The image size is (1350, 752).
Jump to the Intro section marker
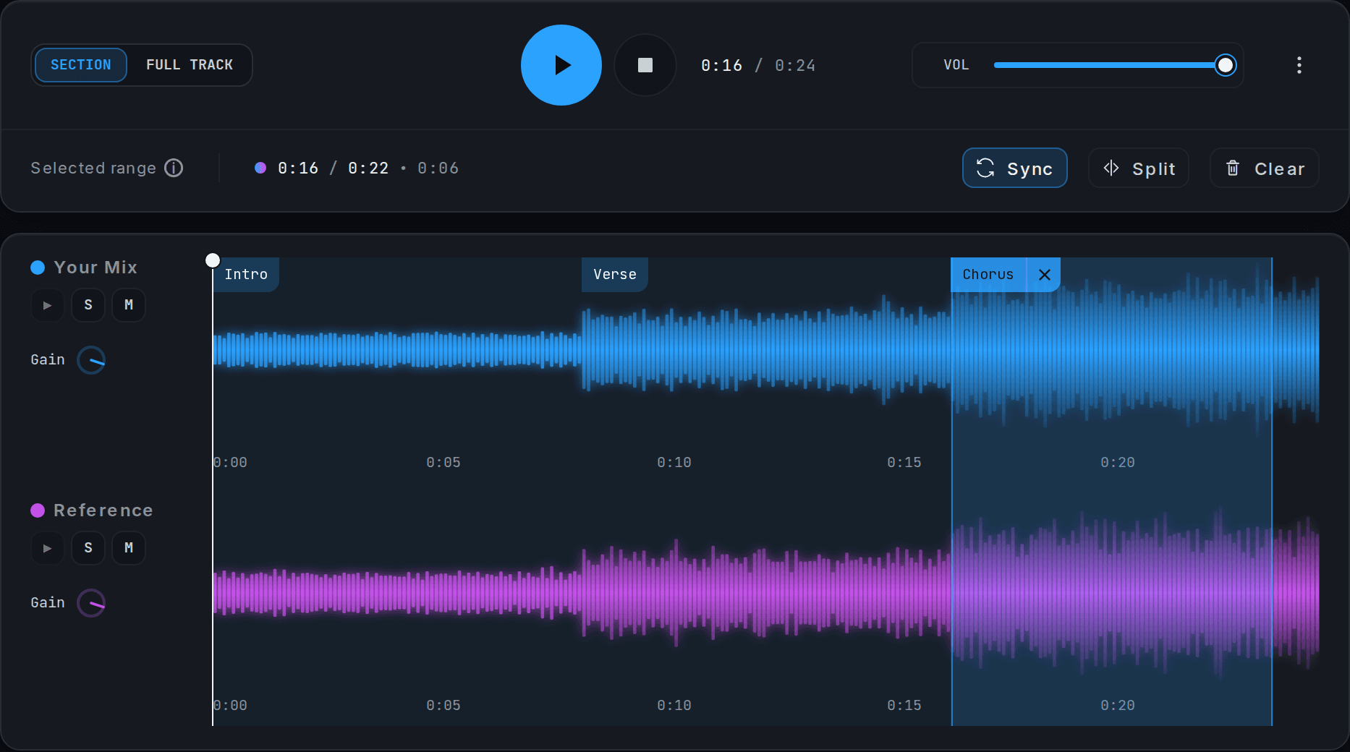pos(246,275)
